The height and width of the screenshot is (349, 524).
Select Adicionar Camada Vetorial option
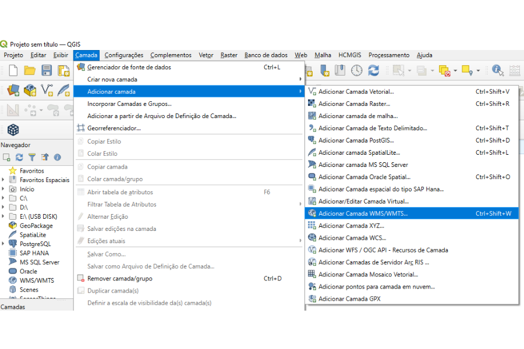pos(356,91)
